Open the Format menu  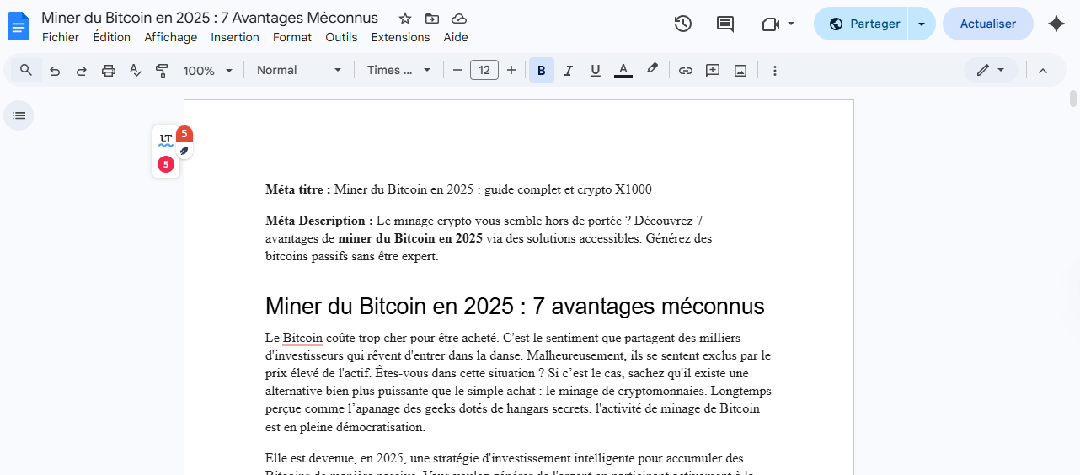tap(292, 37)
